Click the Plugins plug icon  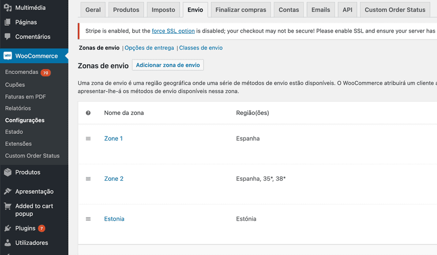tap(8, 229)
